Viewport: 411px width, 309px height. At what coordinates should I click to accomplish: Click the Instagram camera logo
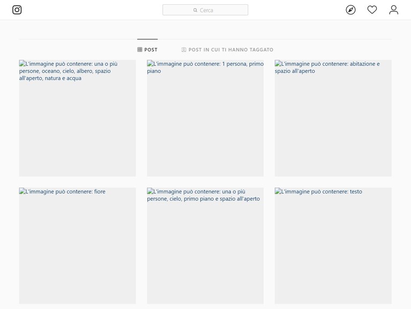(x=17, y=10)
